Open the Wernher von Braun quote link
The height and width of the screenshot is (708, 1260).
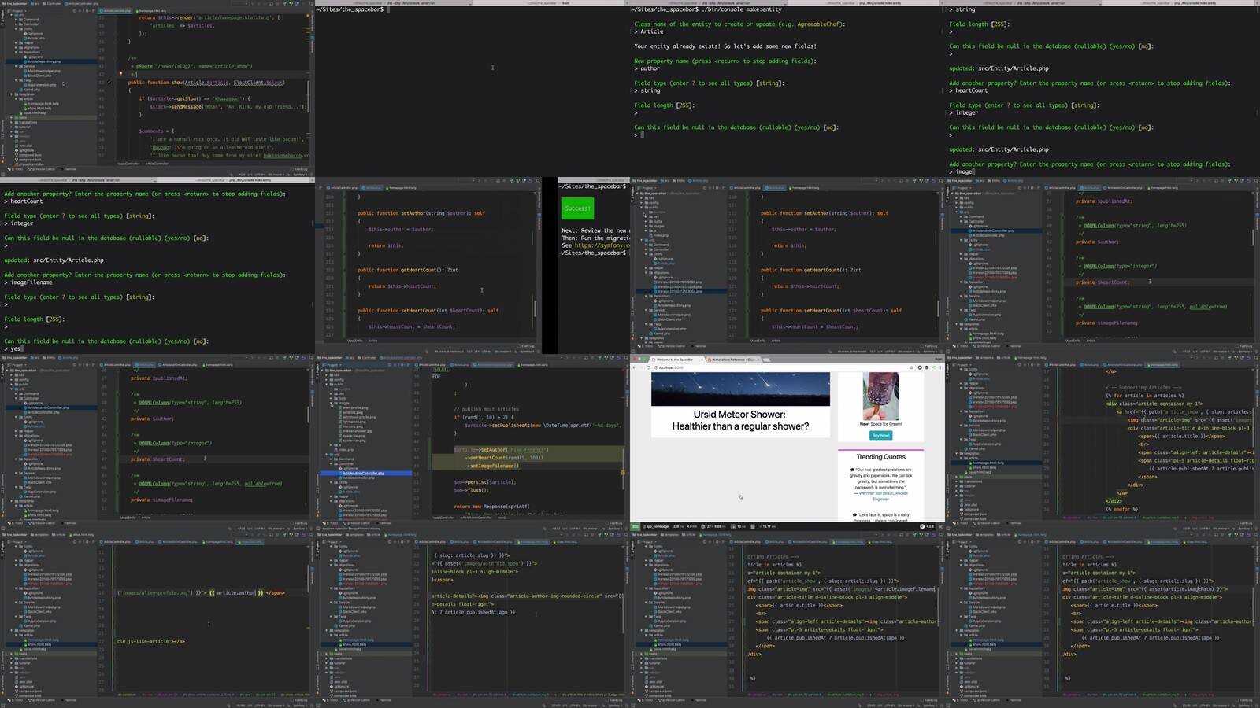click(x=880, y=496)
